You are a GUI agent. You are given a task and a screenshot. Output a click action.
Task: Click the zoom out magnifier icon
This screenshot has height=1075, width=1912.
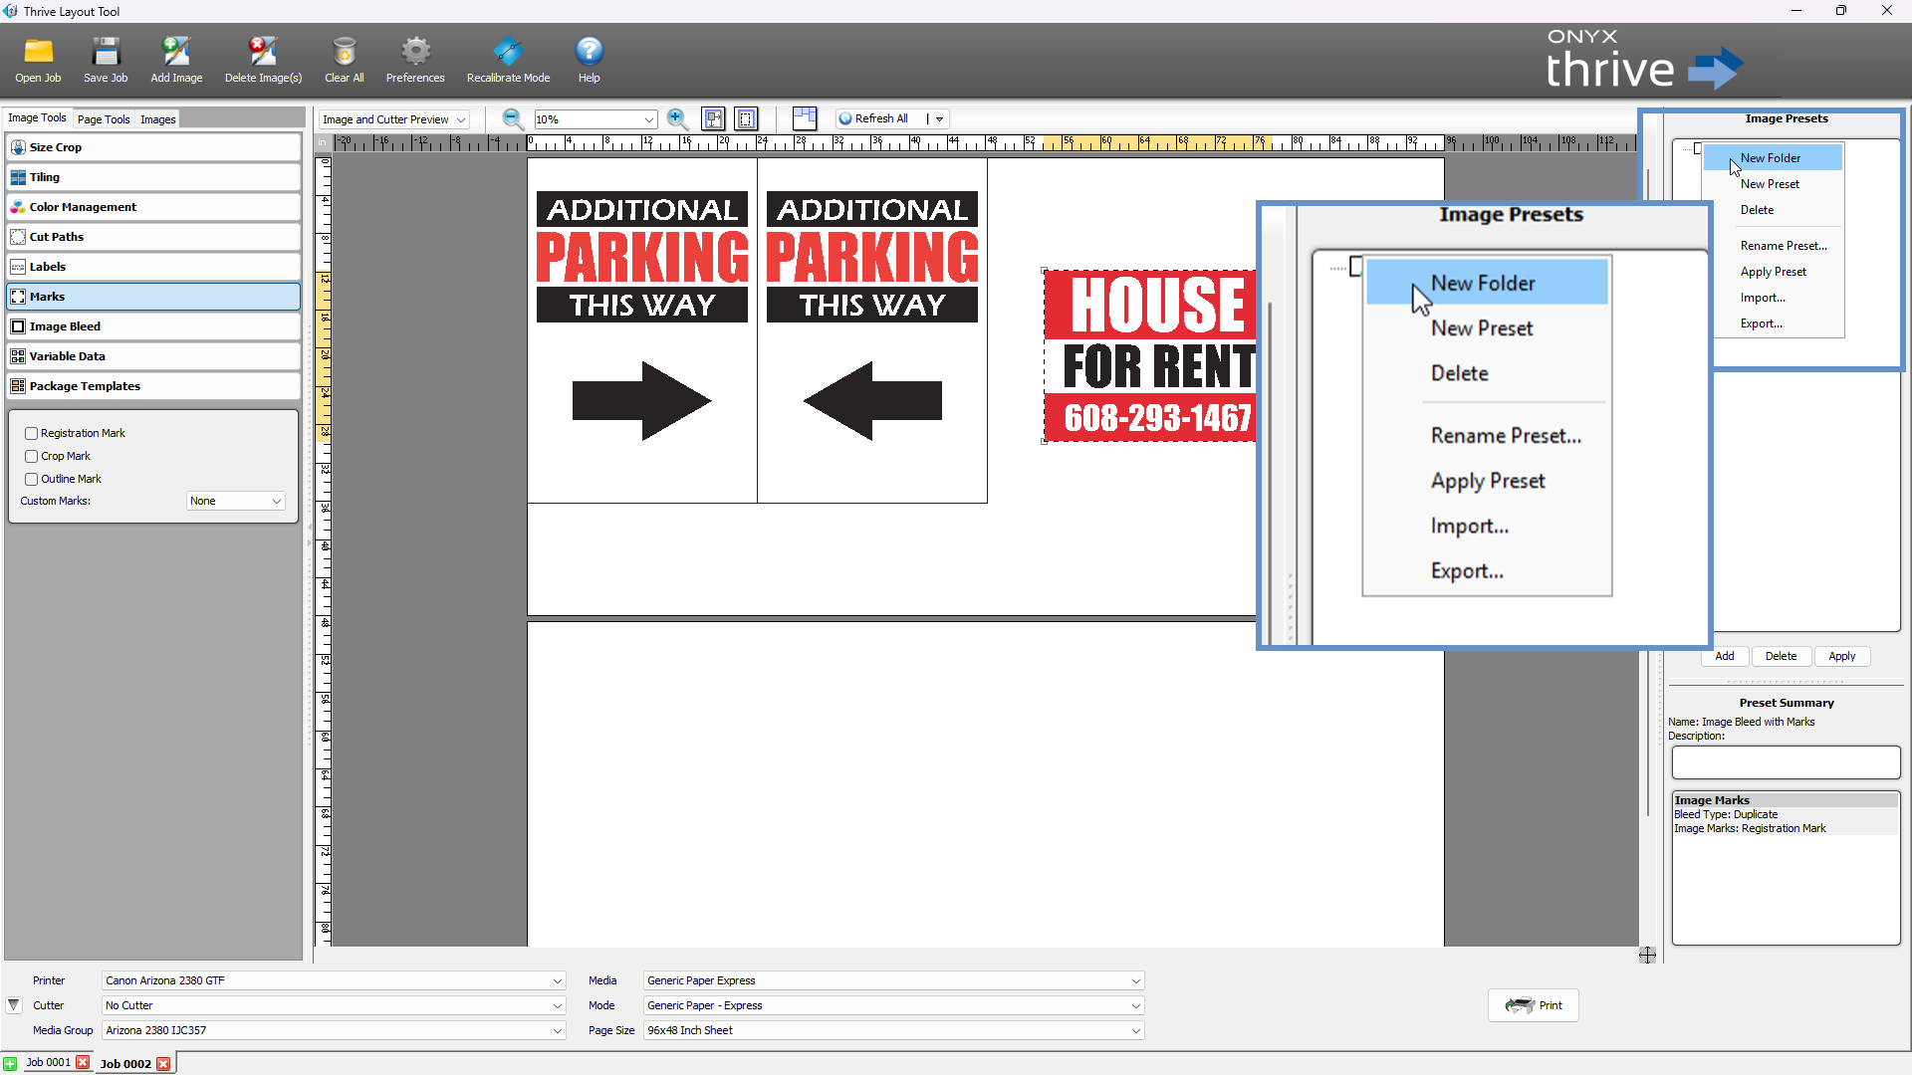coord(513,119)
